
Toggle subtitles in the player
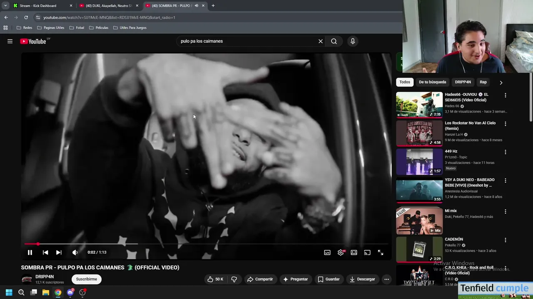pyautogui.click(x=327, y=252)
